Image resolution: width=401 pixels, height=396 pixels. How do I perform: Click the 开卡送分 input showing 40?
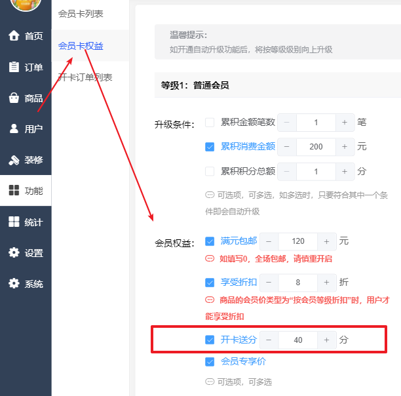[298, 340]
